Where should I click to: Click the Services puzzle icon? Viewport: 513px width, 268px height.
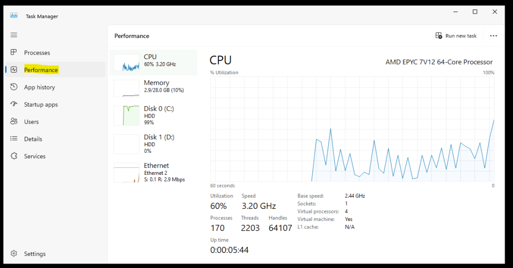14,156
